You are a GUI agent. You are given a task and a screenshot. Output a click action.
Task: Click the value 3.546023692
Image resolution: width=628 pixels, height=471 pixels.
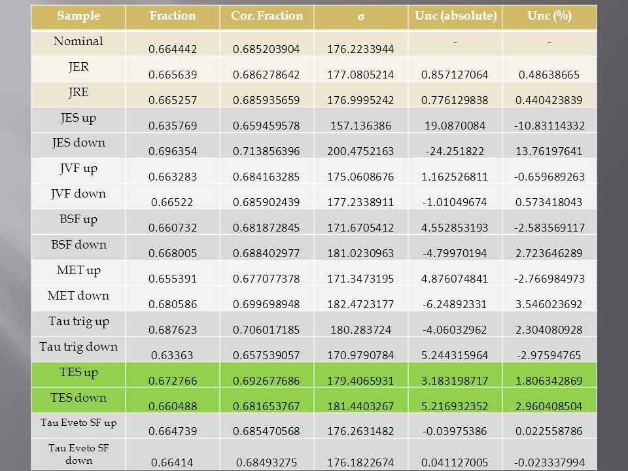tap(549, 304)
